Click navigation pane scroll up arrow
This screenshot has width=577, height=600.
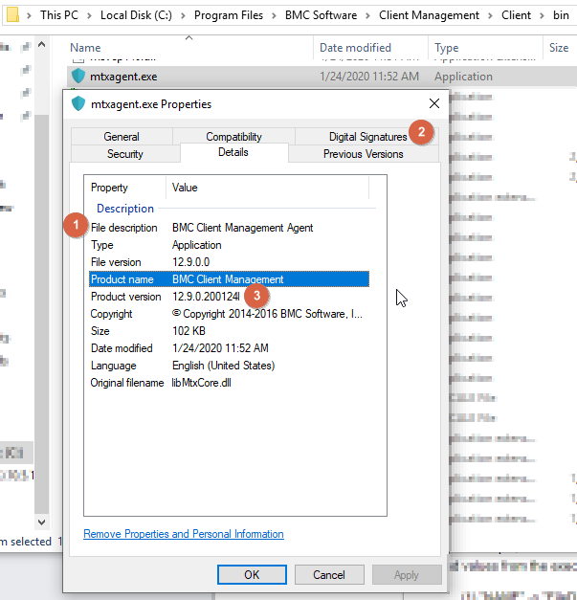pos(42,44)
